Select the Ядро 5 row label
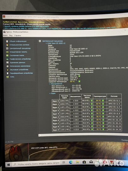The height and width of the screenshot is (171, 128). coord(56,117)
